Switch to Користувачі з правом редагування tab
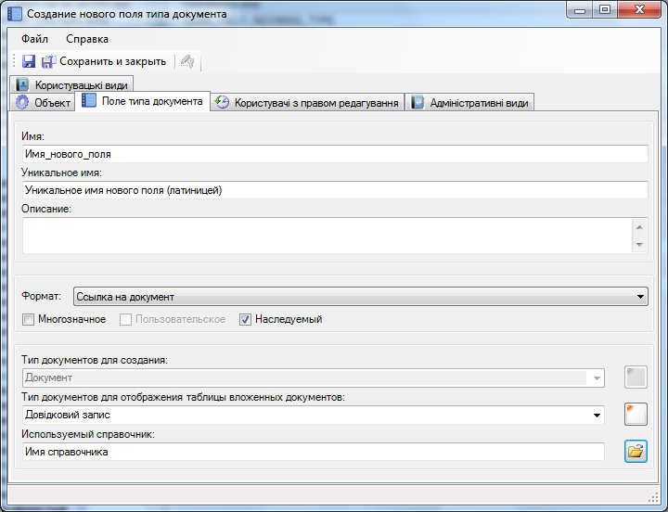Image resolution: width=668 pixels, height=512 pixels. tap(307, 102)
